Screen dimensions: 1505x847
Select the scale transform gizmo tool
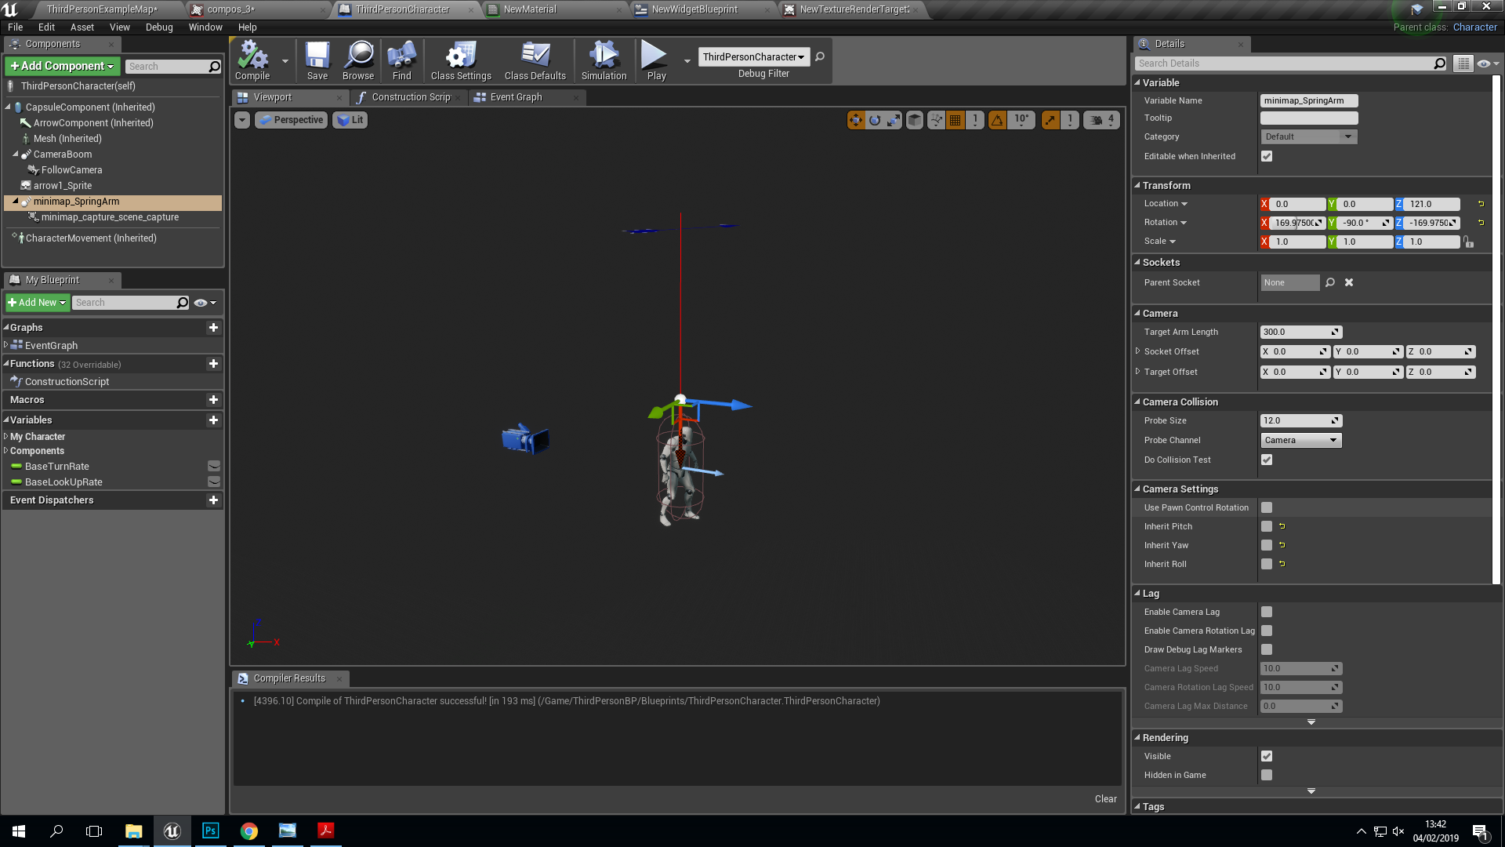[894, 120]
